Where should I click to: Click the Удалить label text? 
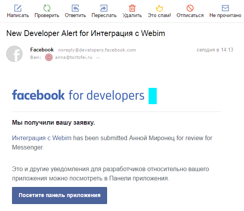pos(132,15)
